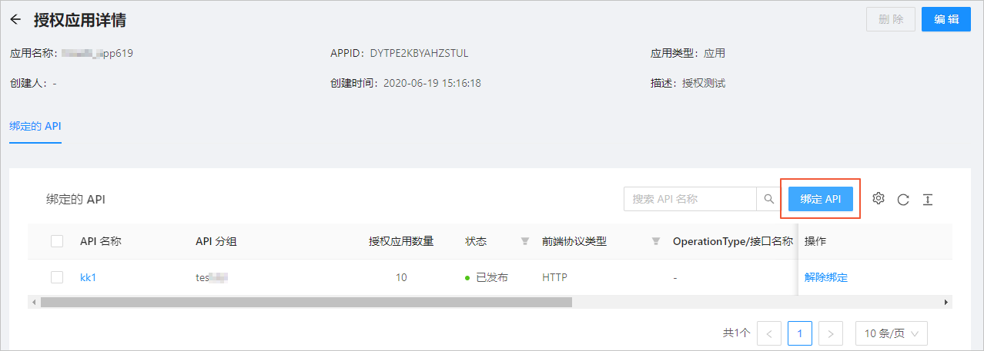Open the kk1 API link
This screenshot has height=351, width=984.
point(88,277)
